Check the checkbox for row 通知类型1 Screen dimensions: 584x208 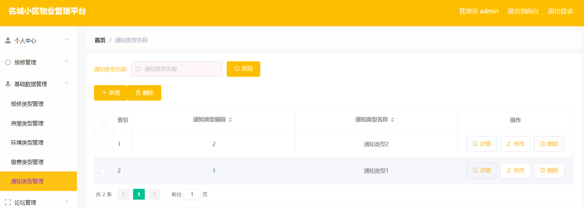pos(103,171)
